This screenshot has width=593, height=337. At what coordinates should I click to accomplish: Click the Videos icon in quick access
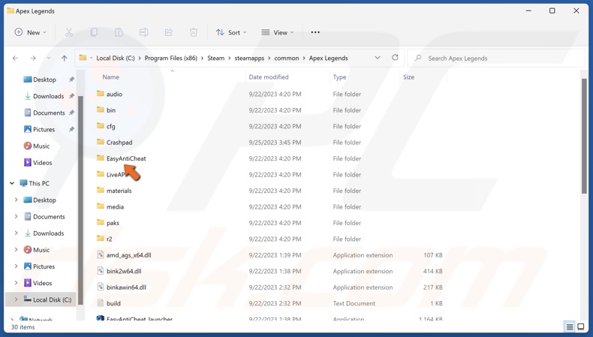point(28,162)
